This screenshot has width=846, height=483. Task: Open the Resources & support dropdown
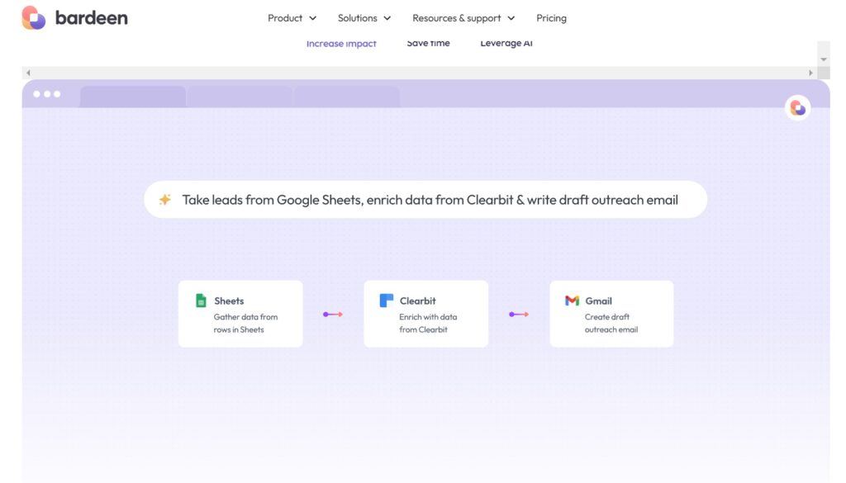(463, 18)
